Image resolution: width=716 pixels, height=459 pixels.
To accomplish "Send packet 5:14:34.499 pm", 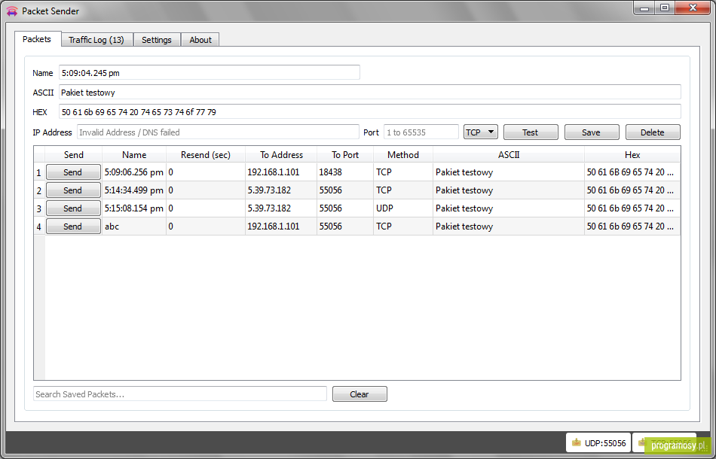I will (73, 190).
